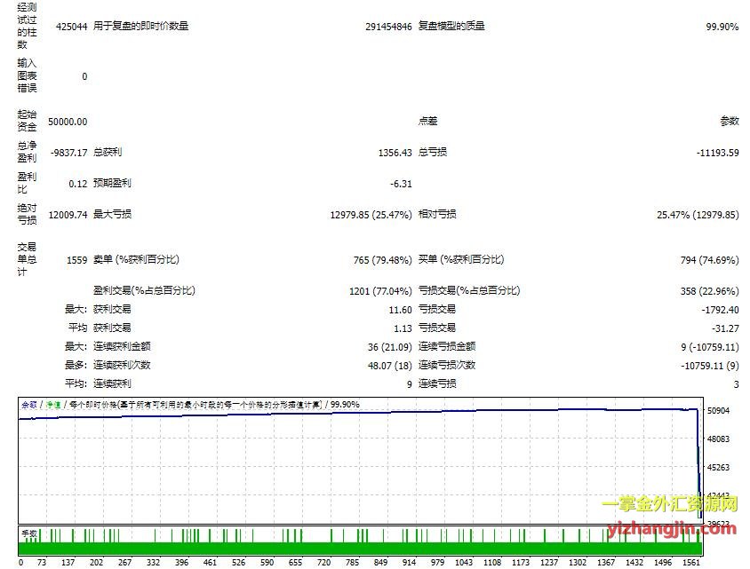Click the loss trades value 358 (22.96%)

point(710,291)
